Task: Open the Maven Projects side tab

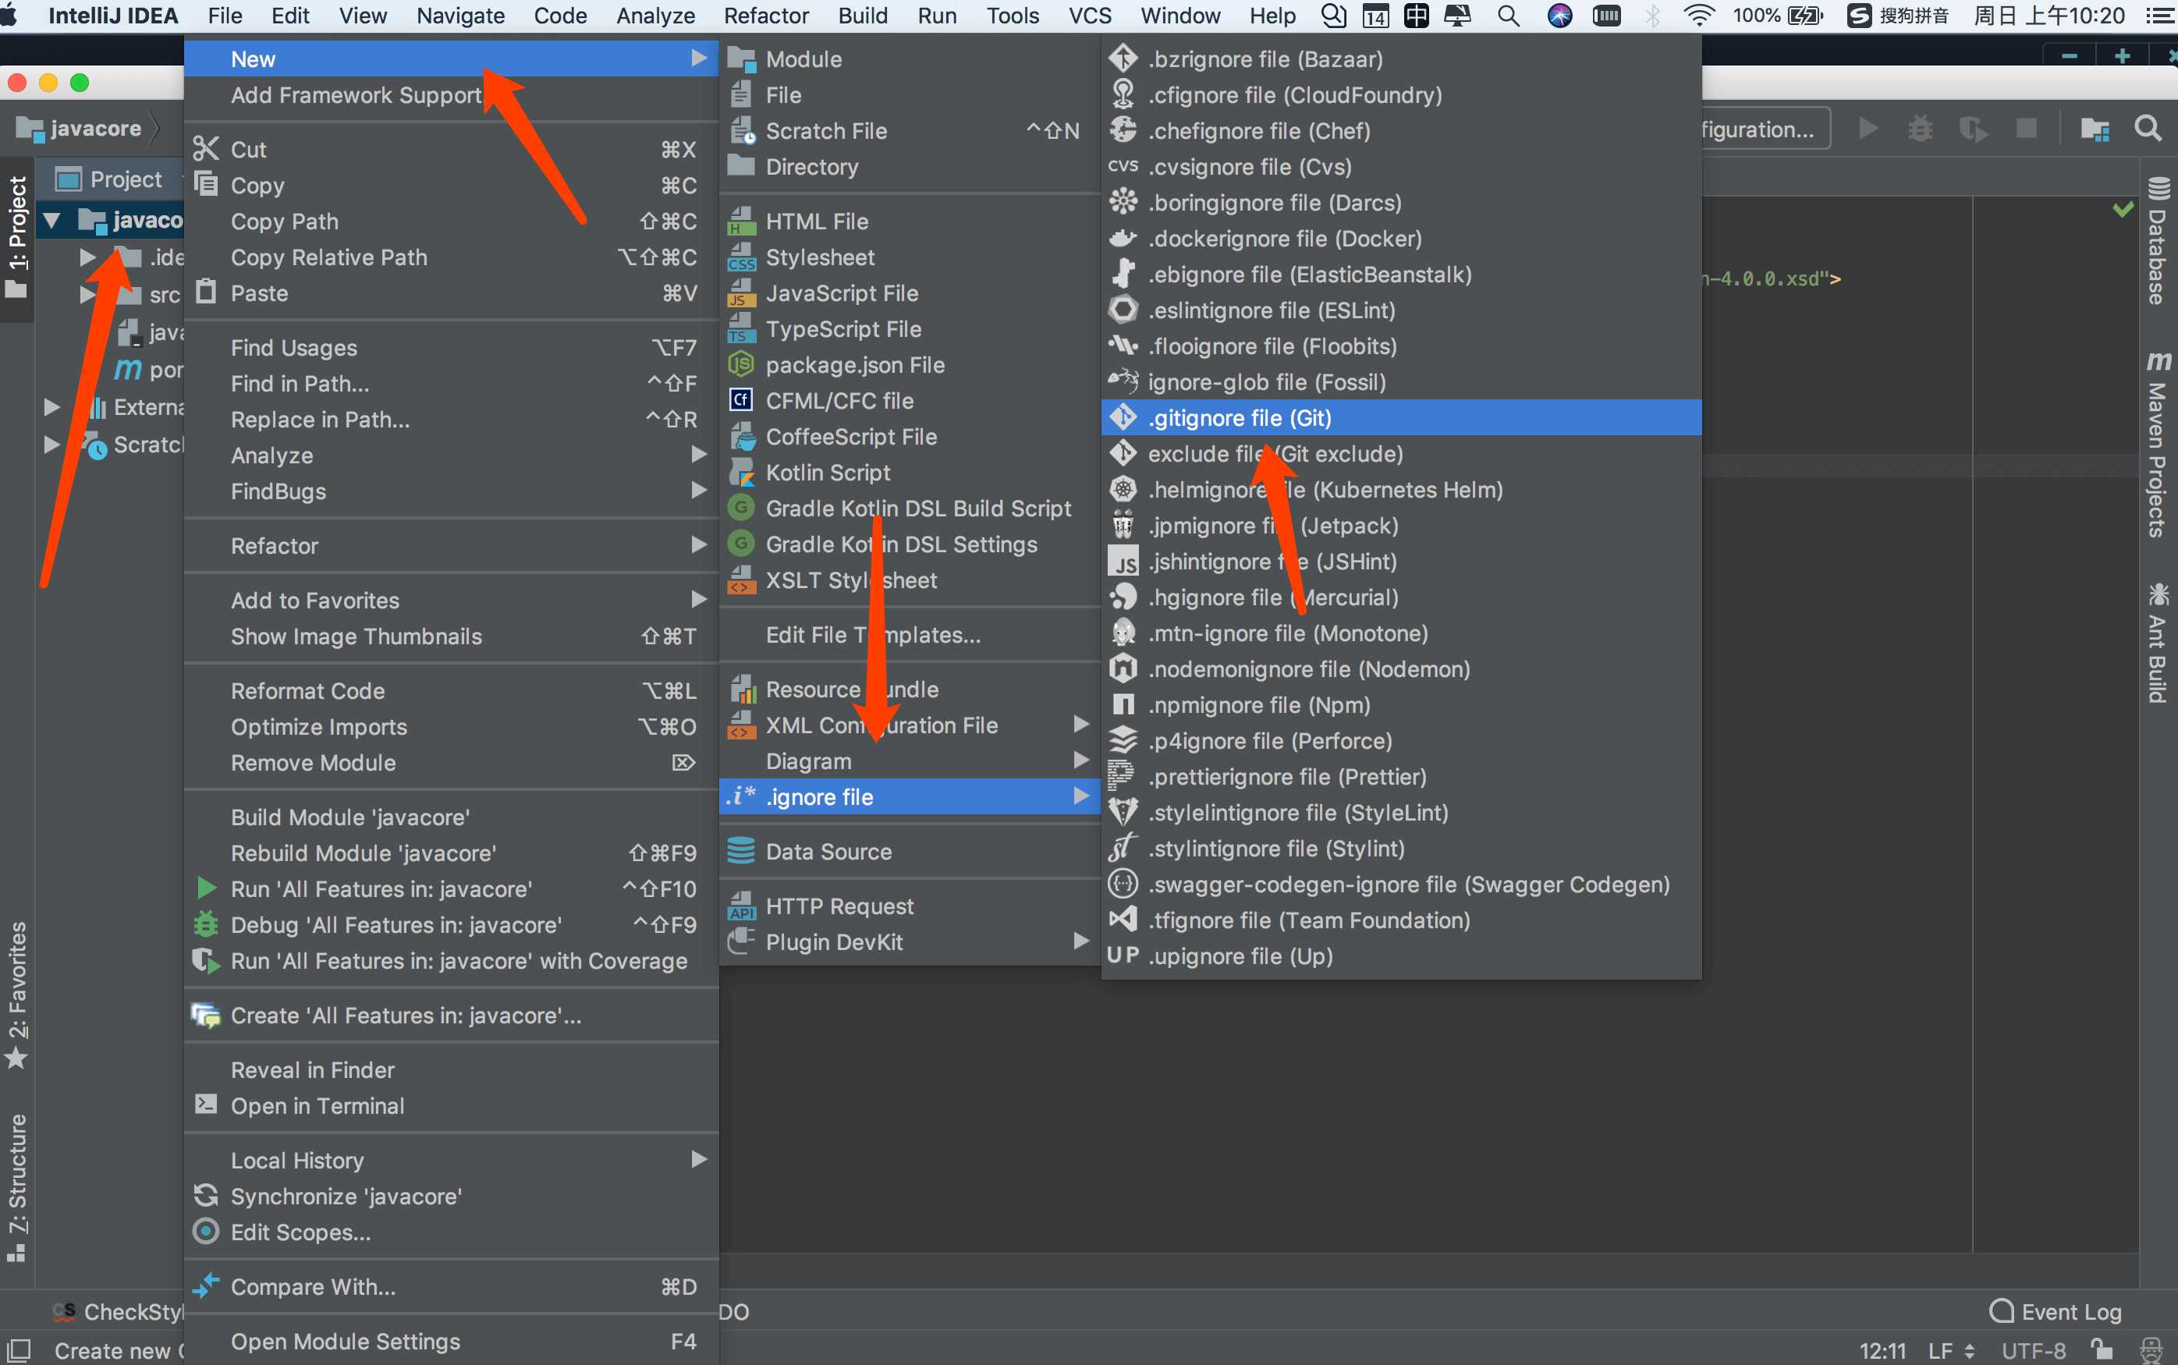Action: (x=2157, y=444)
